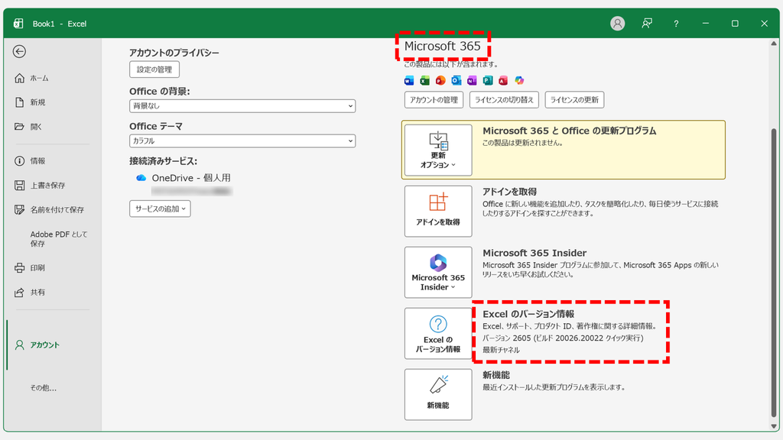Click the 最新チャネル text
The width and height of the screenshot is (783, 440).
click(501, 350)
